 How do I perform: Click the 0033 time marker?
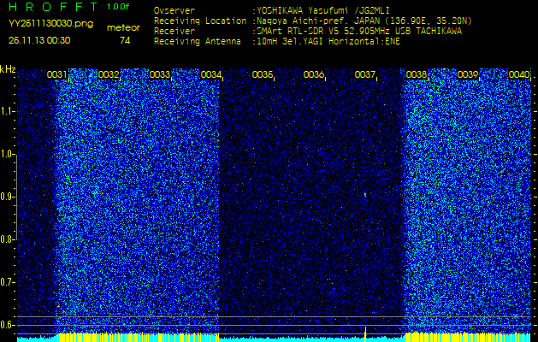[x=160, y=74]
